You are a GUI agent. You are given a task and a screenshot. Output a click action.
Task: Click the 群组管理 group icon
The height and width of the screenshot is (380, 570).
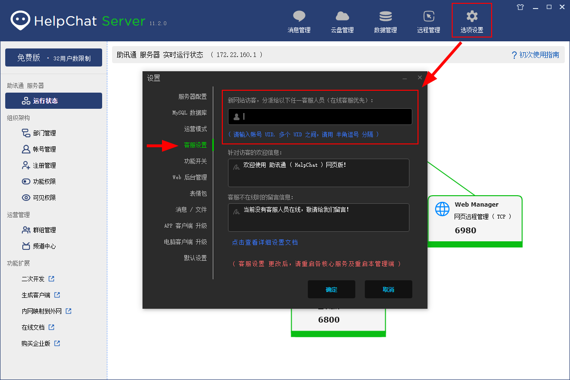tap(26, 230)
